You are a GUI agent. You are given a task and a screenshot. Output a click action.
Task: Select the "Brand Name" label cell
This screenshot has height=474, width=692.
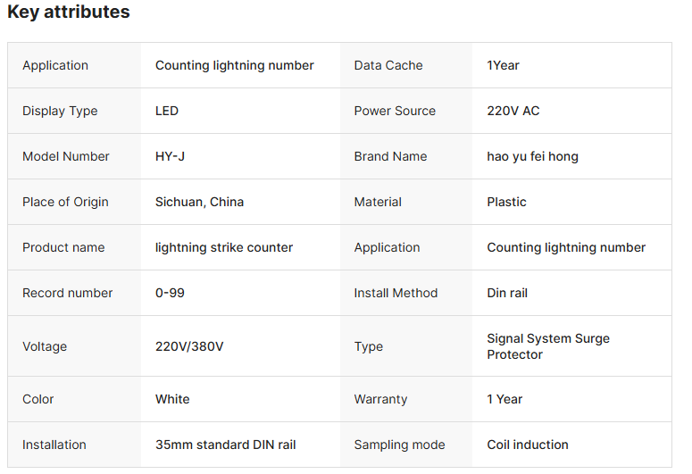tap(390, 156)
